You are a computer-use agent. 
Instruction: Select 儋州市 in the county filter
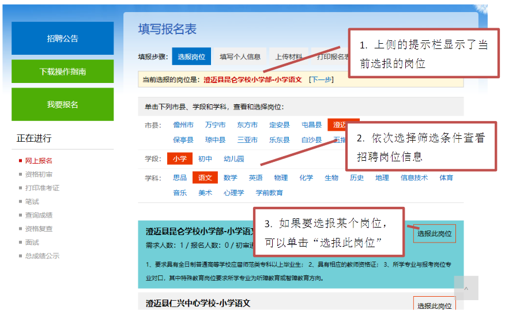[183, 125]
